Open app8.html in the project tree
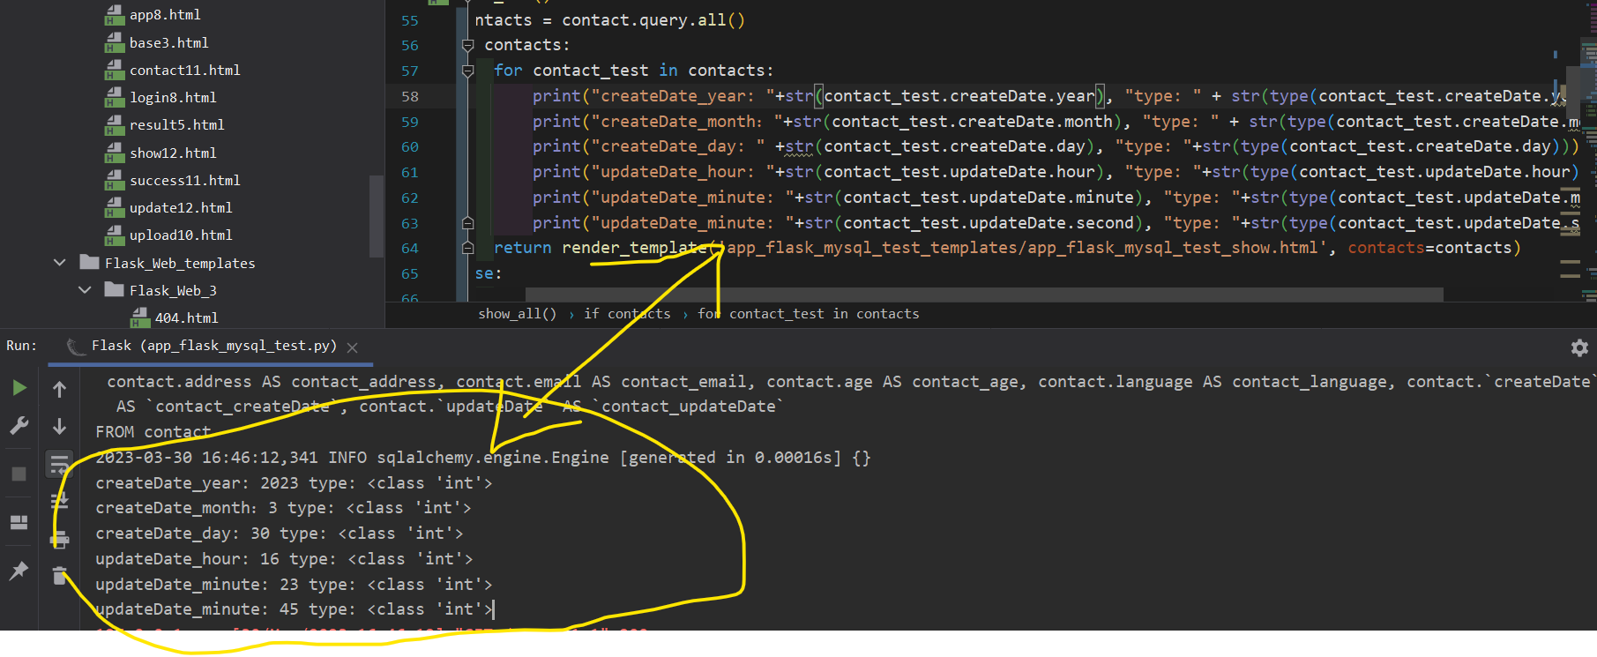Viewport: 1597px width, 657px height. point(165,15)
